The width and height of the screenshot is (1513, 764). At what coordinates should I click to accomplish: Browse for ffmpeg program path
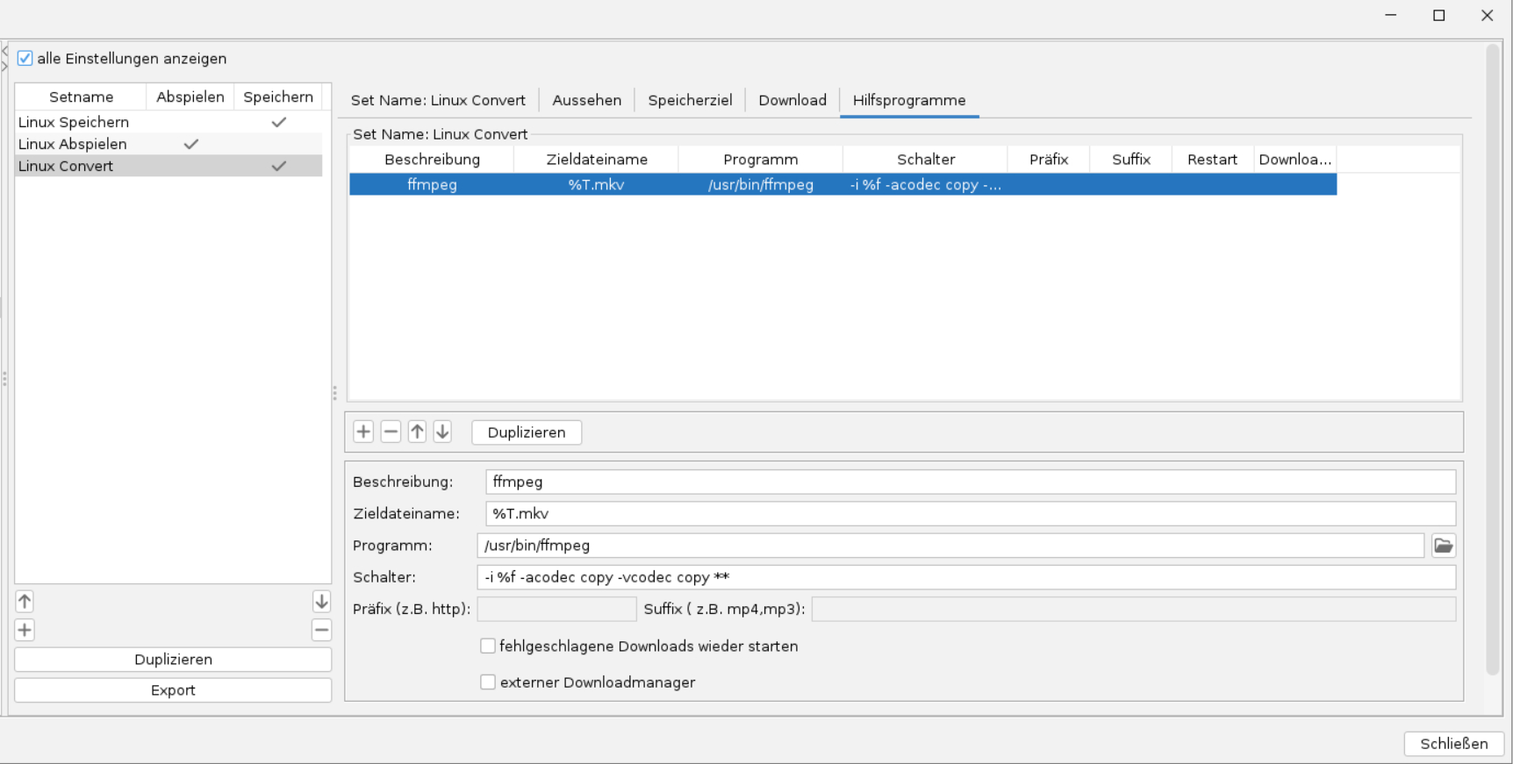1444,546
